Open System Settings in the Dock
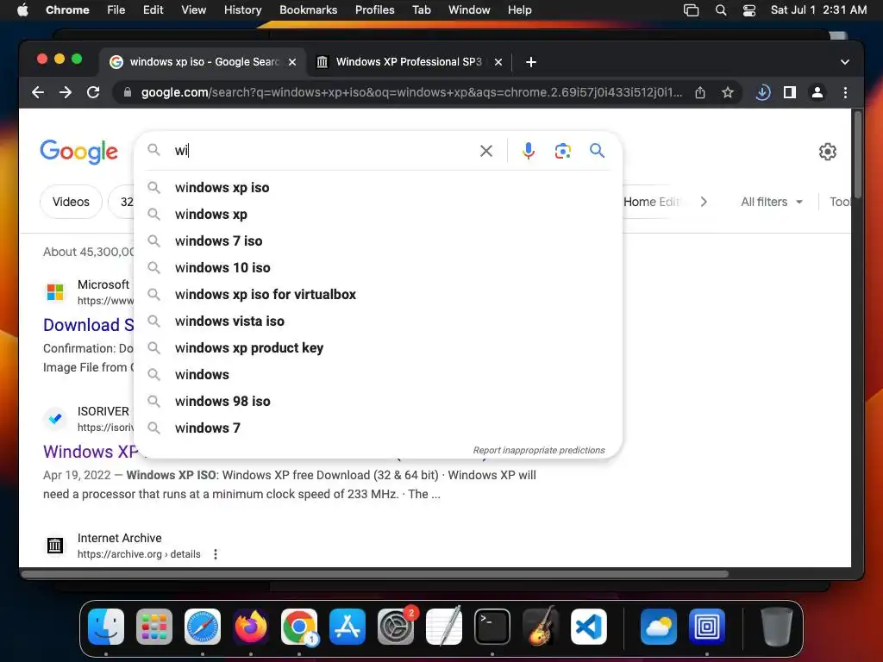This screenshot has height=662, width=883. coord(396,626)
